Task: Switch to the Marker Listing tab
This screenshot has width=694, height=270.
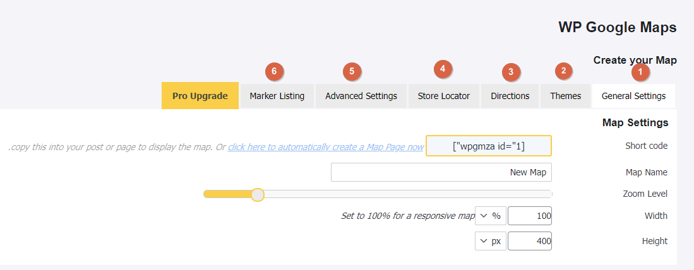Action: coord(277,96)
